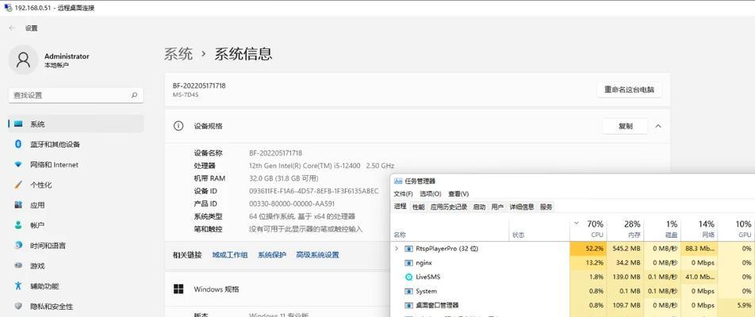Click the 重命名这台电脑 button
The image size is (755, 317).
point(630,90)
